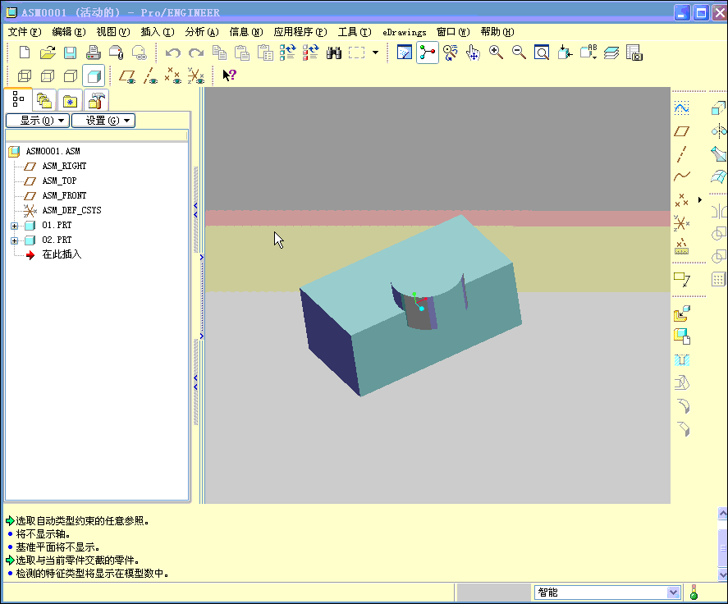Save the model with the diskette icon
The height and width of the screenshot is (604, 728).
tap(70, 53)
